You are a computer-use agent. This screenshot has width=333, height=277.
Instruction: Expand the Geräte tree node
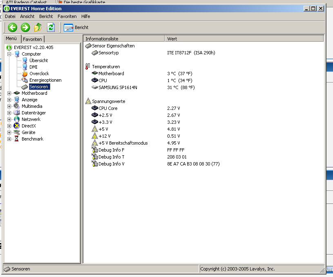click(9, 132)
